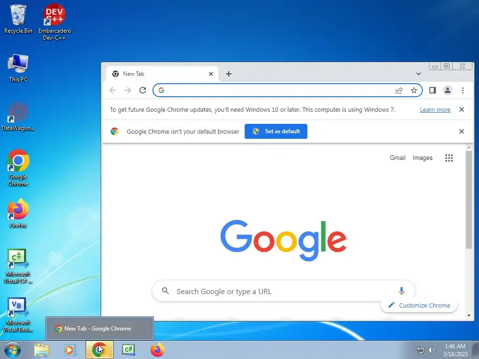Click the Search Google or type a URL box
This screenshot has width=479, height=359.
[x=283, y=291]
